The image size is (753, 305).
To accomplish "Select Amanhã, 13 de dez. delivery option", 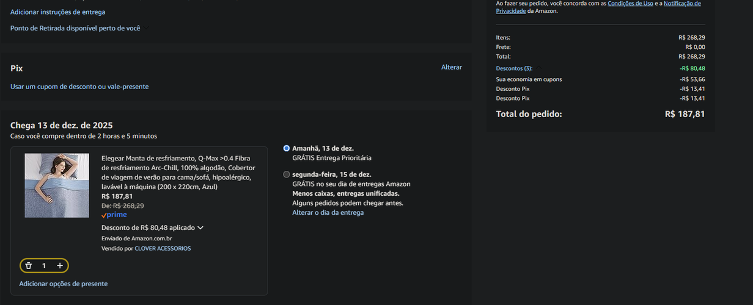I will pos(287,148).
